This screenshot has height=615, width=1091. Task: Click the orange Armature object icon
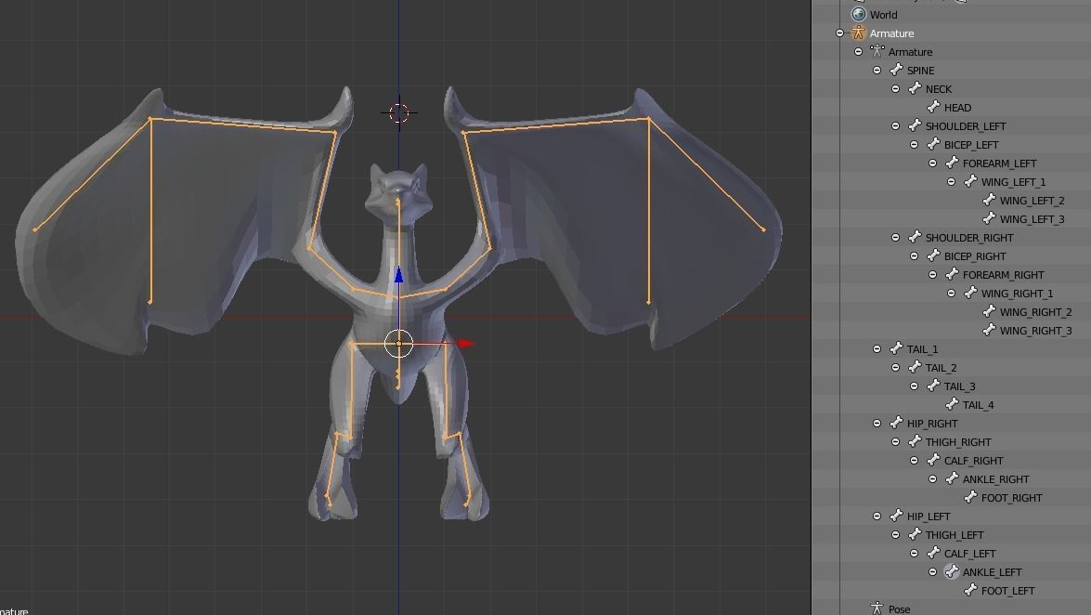(859, 33)
